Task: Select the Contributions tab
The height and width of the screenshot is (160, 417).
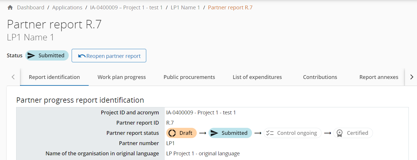Action: click(x=320, y=77)
